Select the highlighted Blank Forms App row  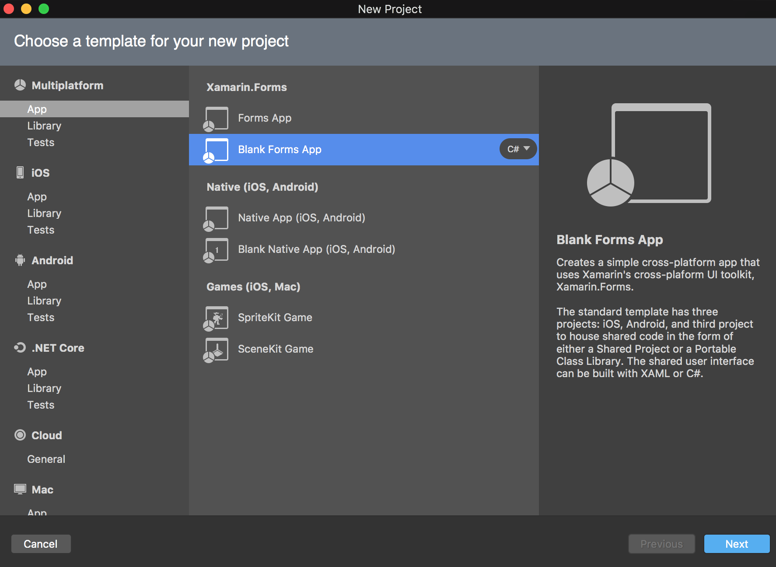363,149
